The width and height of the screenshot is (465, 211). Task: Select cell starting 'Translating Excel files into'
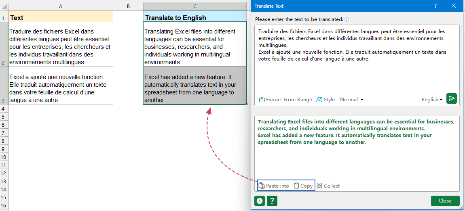(194, 44)
